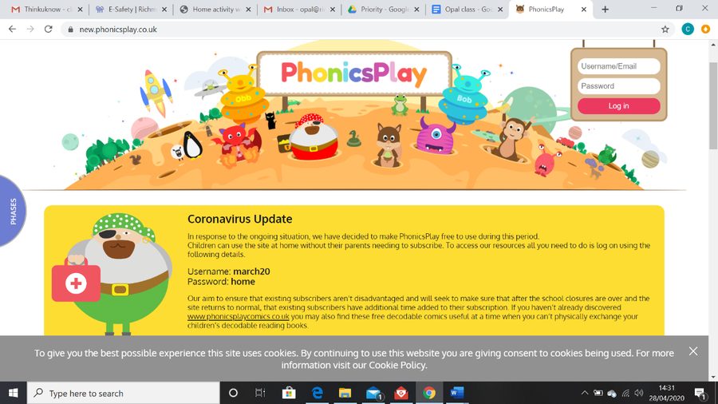Open Task View on the taskbar

coord(260,393)
